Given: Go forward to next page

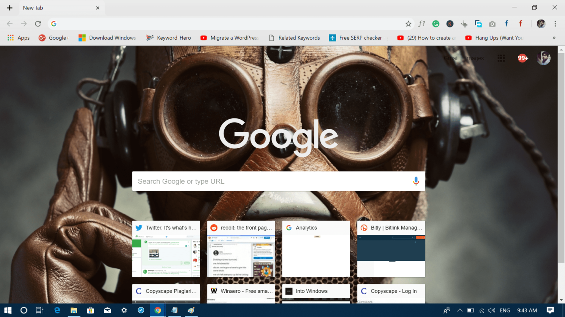Looking at the screenshot, I should point(24,24).
